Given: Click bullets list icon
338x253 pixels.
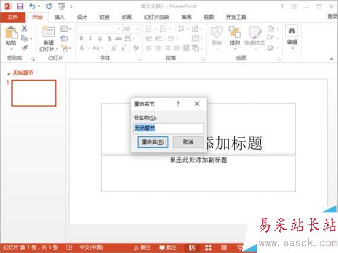Looking at the screenshot, I should [149, 28].
